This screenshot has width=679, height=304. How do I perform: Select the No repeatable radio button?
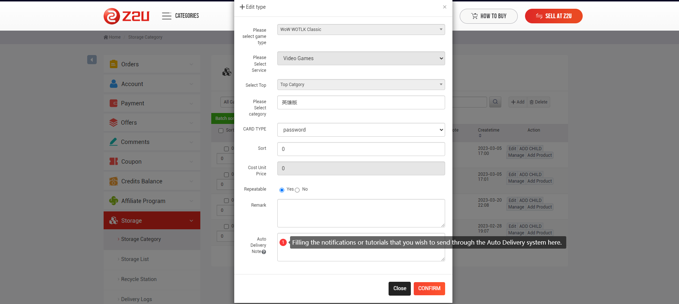[297, 190]
